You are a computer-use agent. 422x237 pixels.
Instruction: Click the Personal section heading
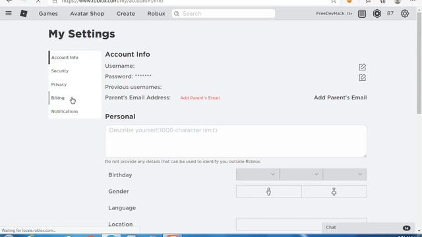point(120,117)
